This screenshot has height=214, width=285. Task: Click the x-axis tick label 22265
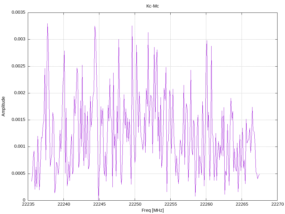click(x=242, y=204)
